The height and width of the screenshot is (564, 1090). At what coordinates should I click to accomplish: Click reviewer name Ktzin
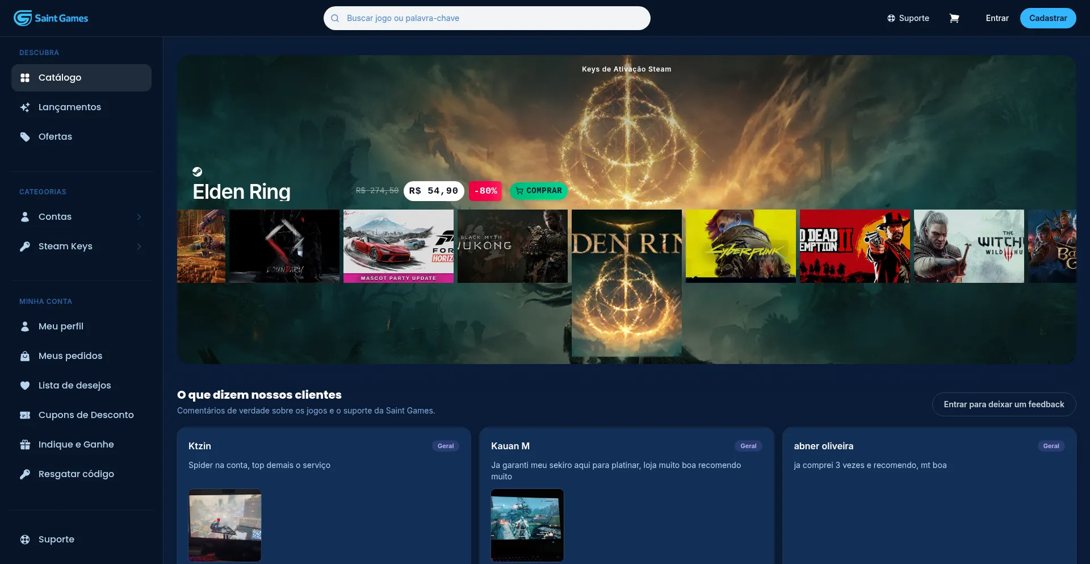pos(200,446)
